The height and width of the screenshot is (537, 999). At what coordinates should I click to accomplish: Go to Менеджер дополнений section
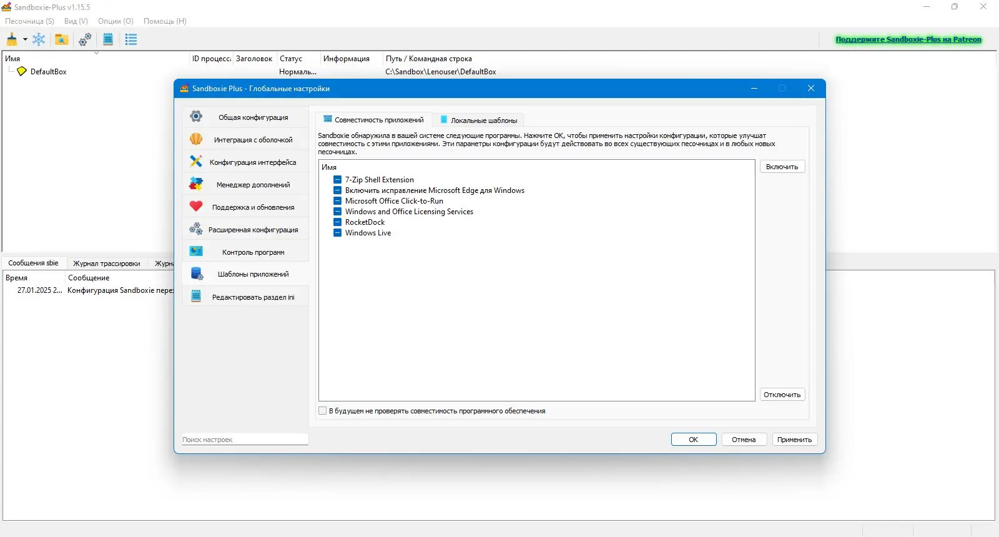pyautogui.click(x=246, y=184)
